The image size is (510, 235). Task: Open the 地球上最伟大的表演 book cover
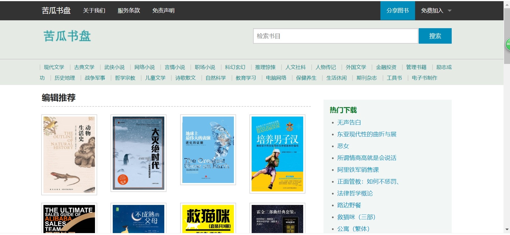pyautogui.click(x=208, y=150)
